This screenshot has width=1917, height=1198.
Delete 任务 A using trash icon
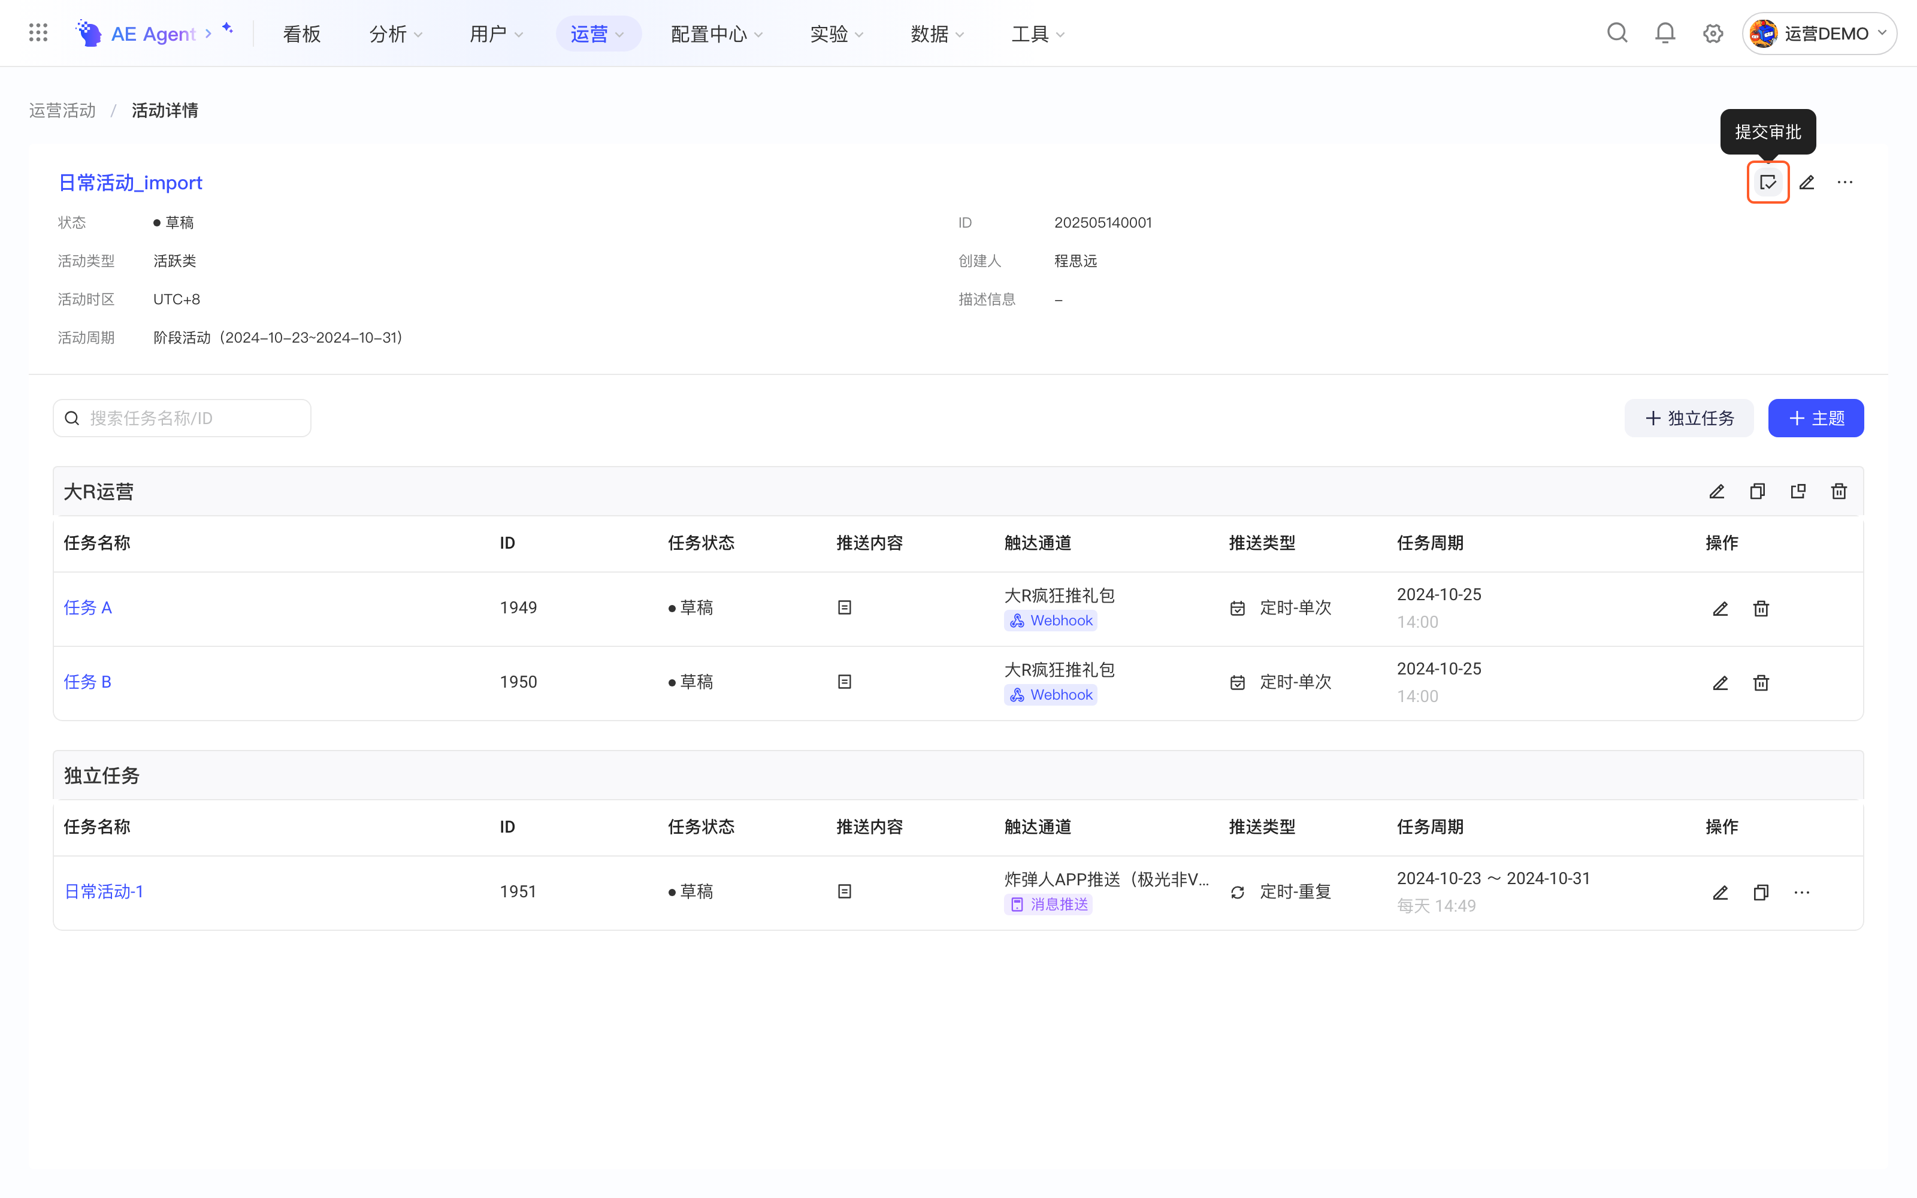(x=1761, y=609)
